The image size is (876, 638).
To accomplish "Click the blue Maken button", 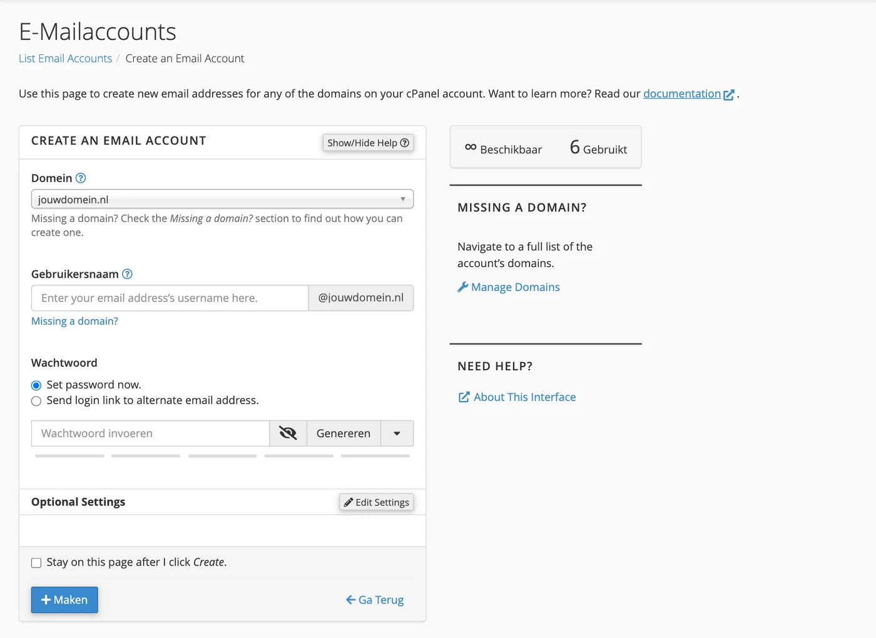I will (x=64, y=600).
